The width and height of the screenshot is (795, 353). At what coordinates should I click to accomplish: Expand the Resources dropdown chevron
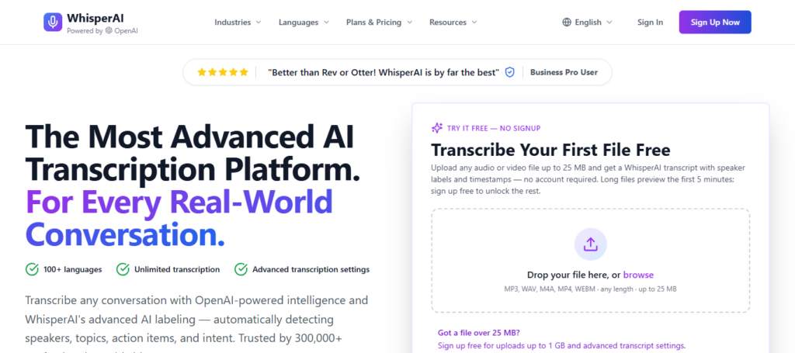474,22
